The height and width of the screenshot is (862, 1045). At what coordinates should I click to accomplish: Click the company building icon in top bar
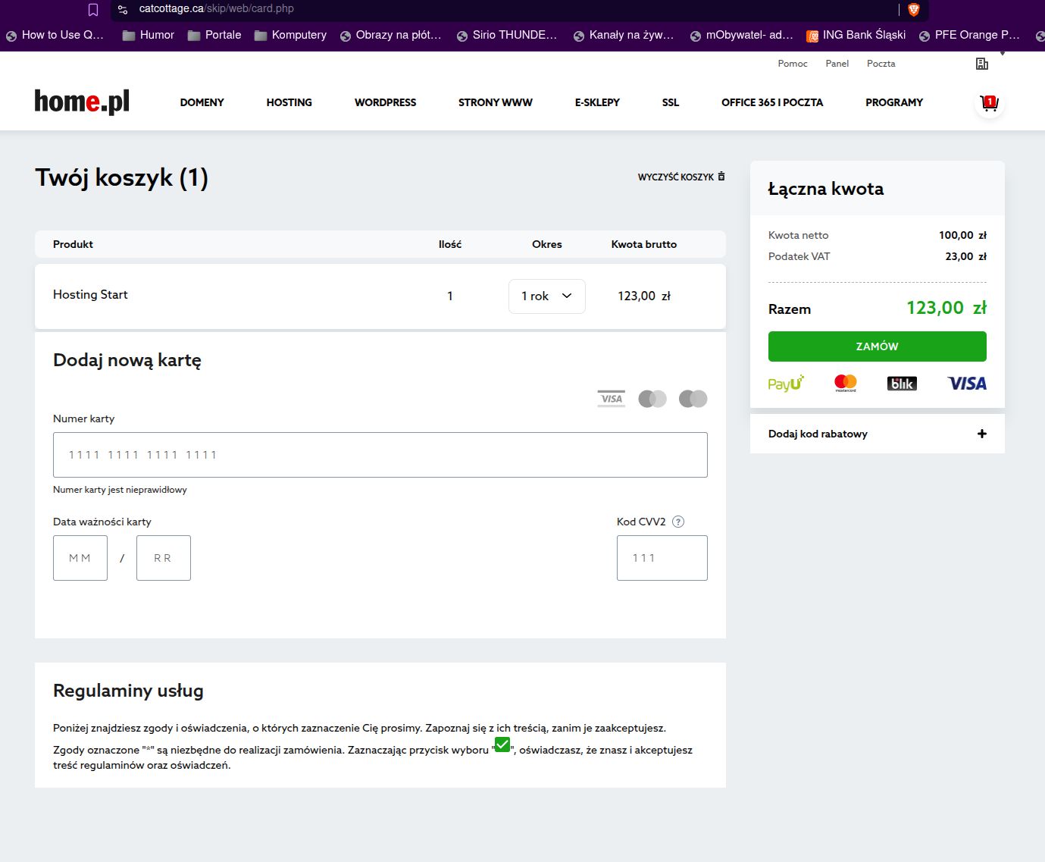(982, 64)
